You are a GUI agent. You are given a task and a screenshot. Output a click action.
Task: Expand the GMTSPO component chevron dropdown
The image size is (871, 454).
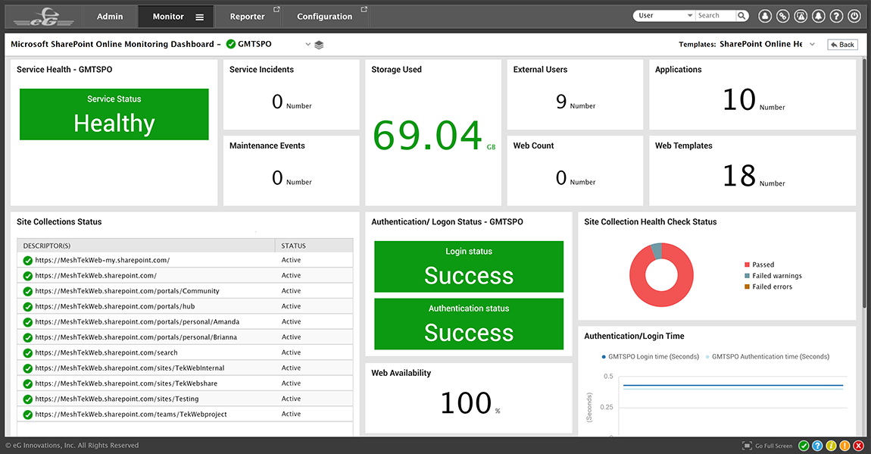pyautogui.click(x=308, y=45)
